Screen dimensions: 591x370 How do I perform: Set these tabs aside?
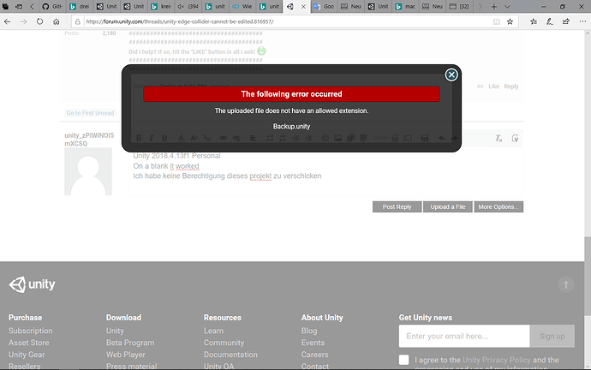tap(19, 6)
